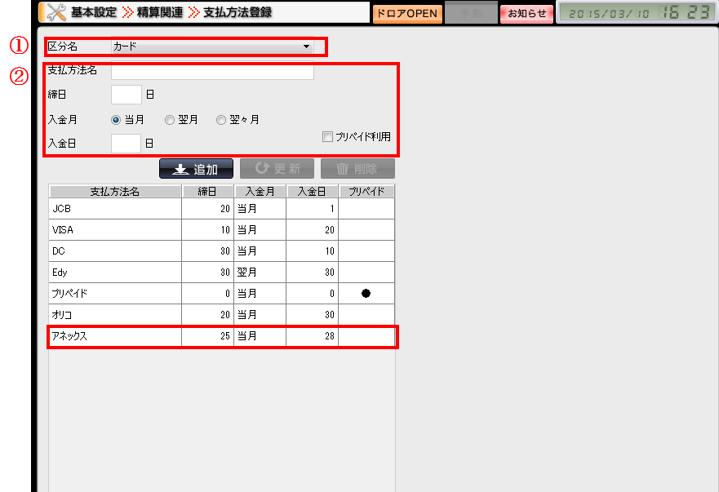Click the 入金日 day input field
The image size is (719, 492).
click(x=126, y=144)
